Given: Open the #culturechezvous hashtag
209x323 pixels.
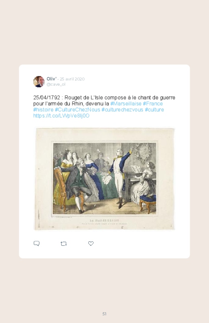Looking at the screenshot, I should click(x=122, y=109).
